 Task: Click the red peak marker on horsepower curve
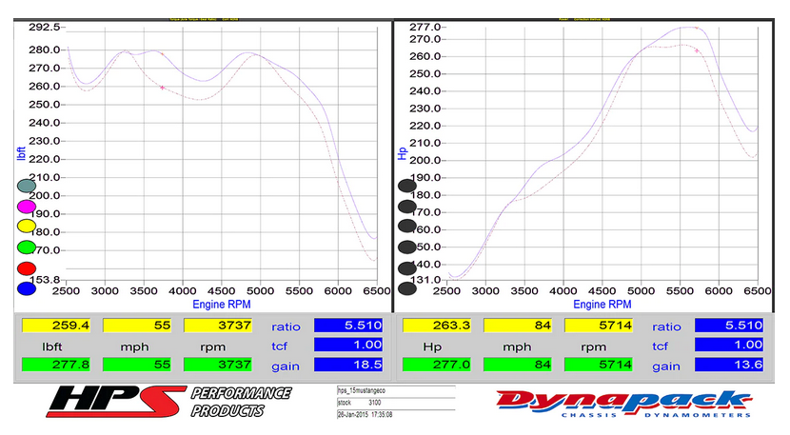pos(697,50)
